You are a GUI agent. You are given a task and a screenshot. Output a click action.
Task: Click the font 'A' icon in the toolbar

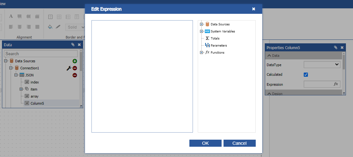coord(11,16)
